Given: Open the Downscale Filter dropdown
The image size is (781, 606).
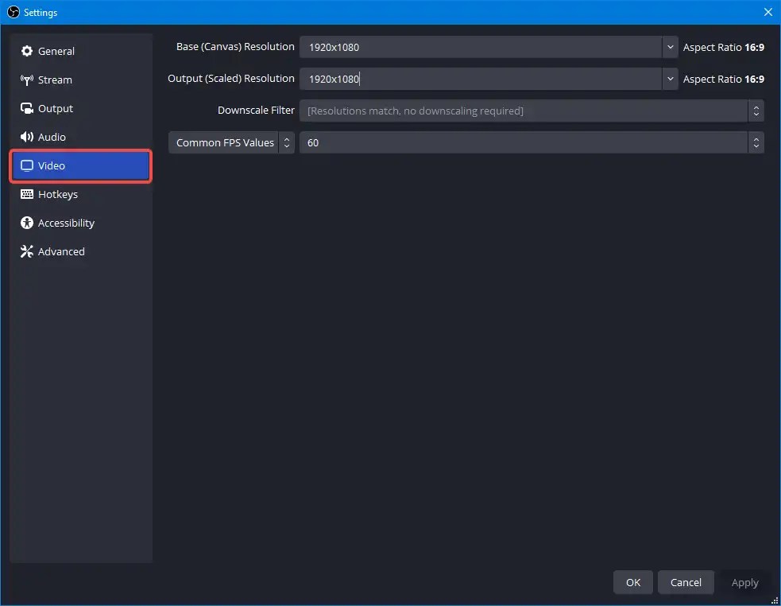Looking at the screenshot, I should 756,111.
